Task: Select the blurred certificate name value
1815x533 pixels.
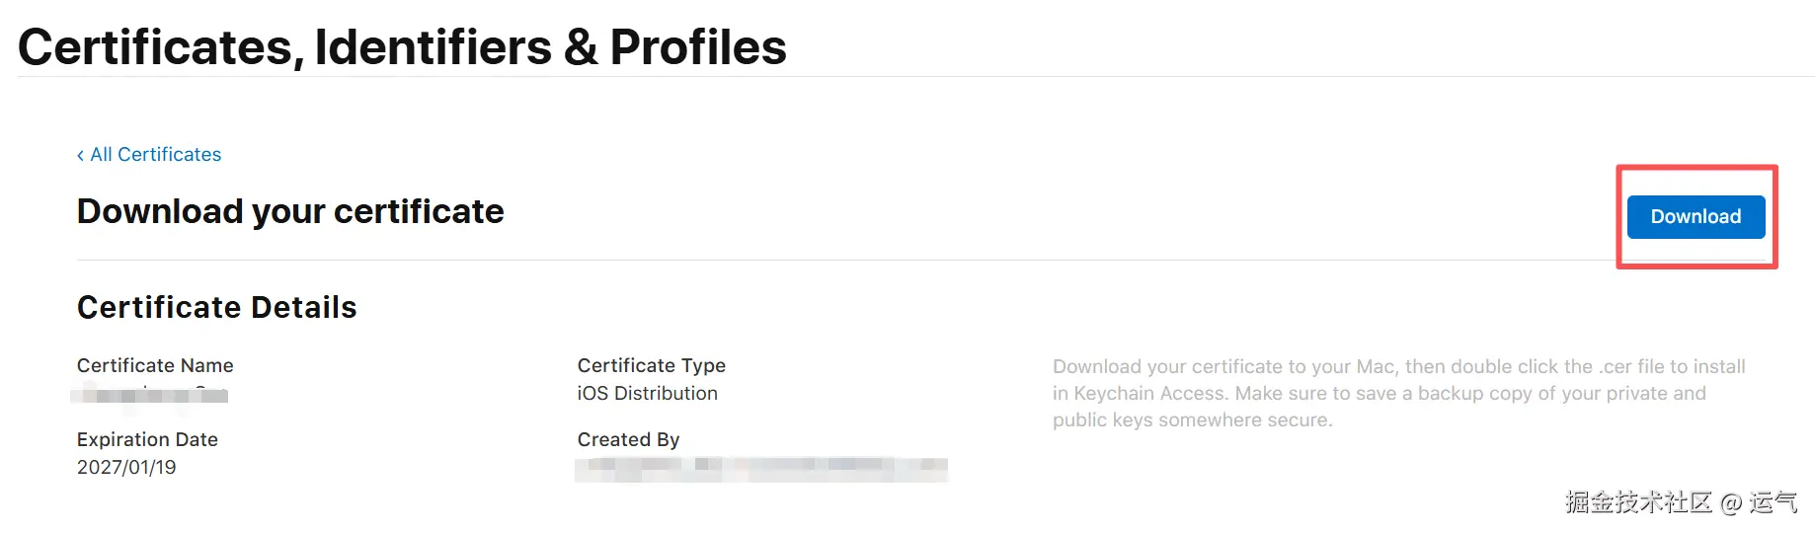Action: tap(150, 395)
